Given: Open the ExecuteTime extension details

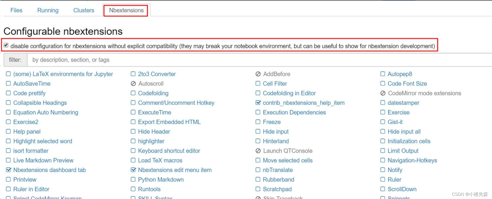Looking at the screenshot, I should coord(155,112).
